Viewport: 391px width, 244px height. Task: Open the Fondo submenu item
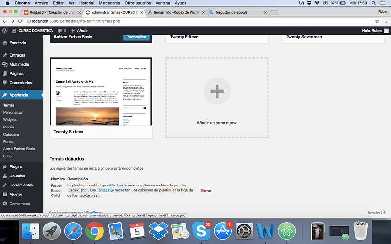(x=8, y=142)
